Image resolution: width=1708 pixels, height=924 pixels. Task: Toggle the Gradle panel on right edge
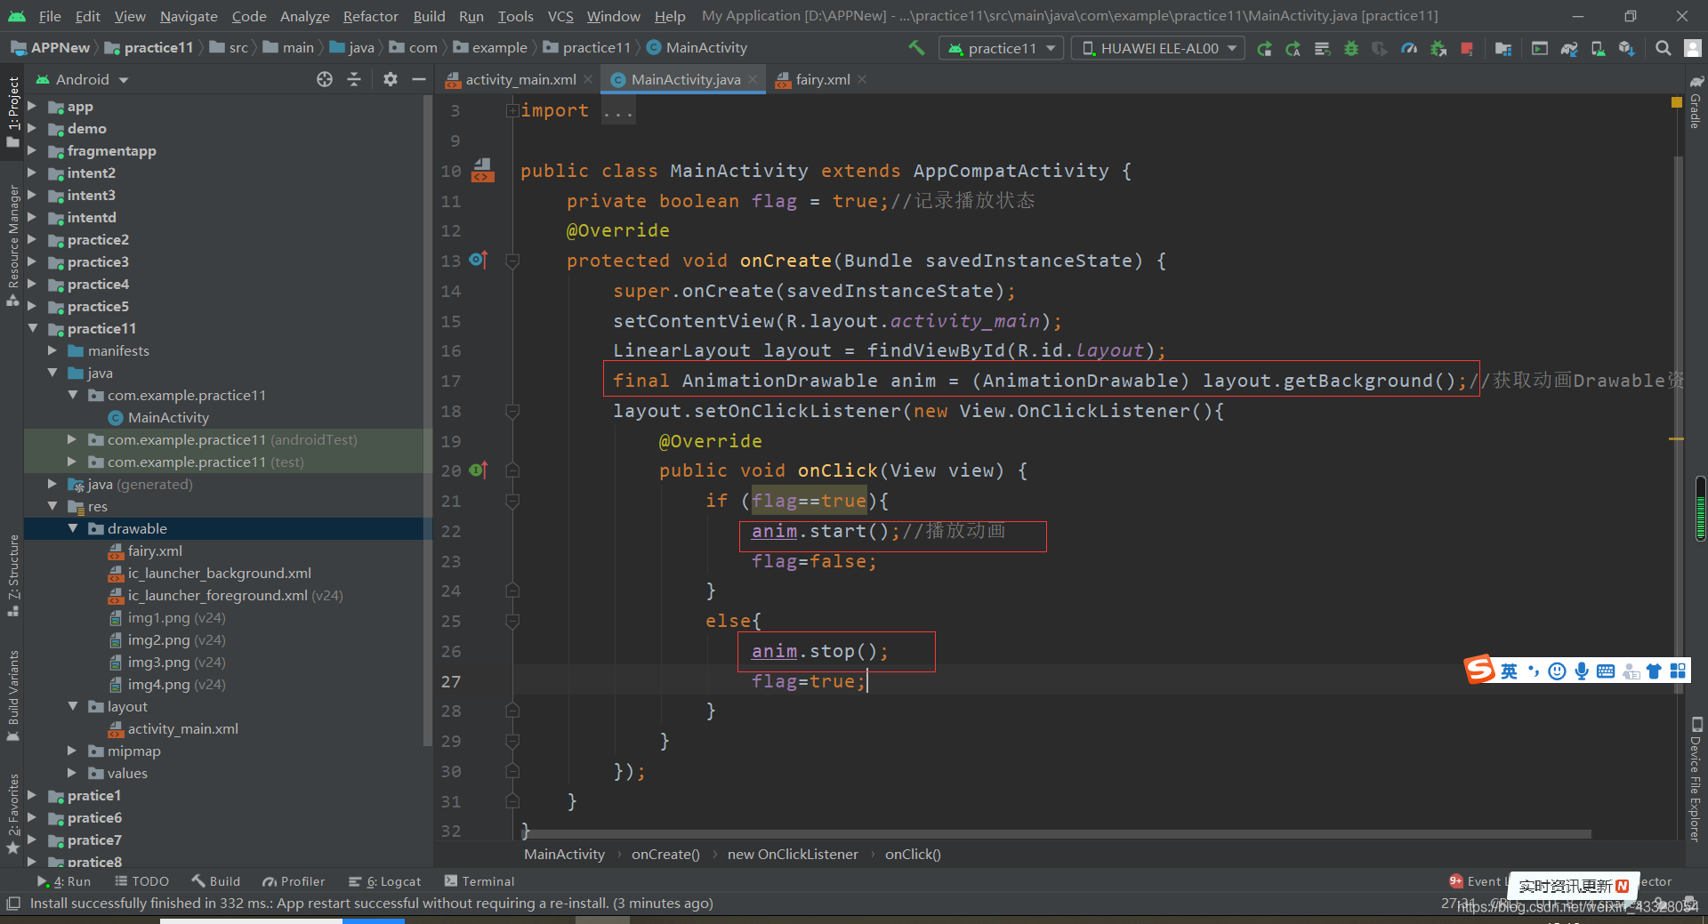click(1696, 101)
